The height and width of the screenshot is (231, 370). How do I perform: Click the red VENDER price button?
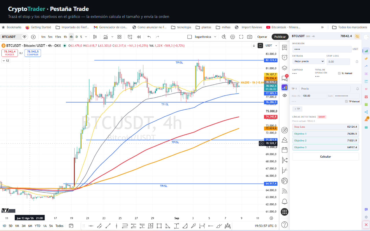click(10, 53)
